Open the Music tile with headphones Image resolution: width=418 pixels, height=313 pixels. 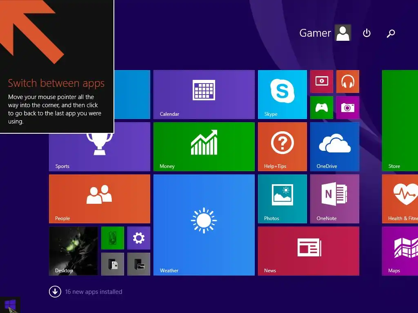[348, 82]
